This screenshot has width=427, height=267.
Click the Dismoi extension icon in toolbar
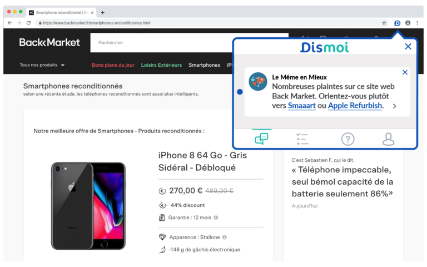coord(397,23)
